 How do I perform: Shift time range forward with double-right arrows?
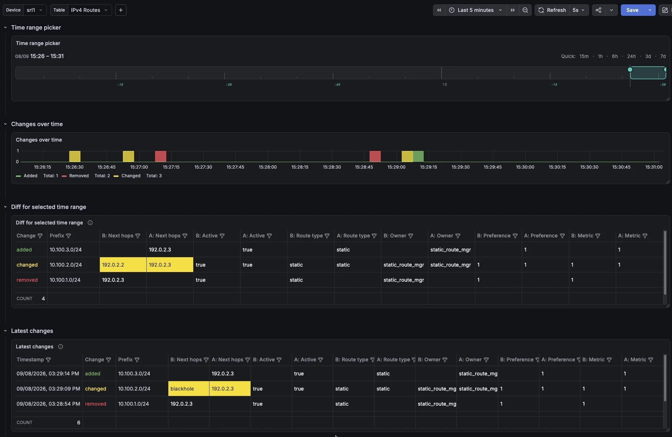[x=512, y=10]
